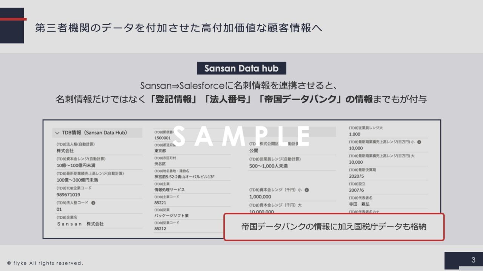Click the flyke copyright footer text

[x=45, y=263]
